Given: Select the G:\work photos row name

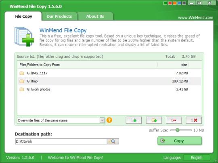Looking at the screenshot, I should pos(39,89).
